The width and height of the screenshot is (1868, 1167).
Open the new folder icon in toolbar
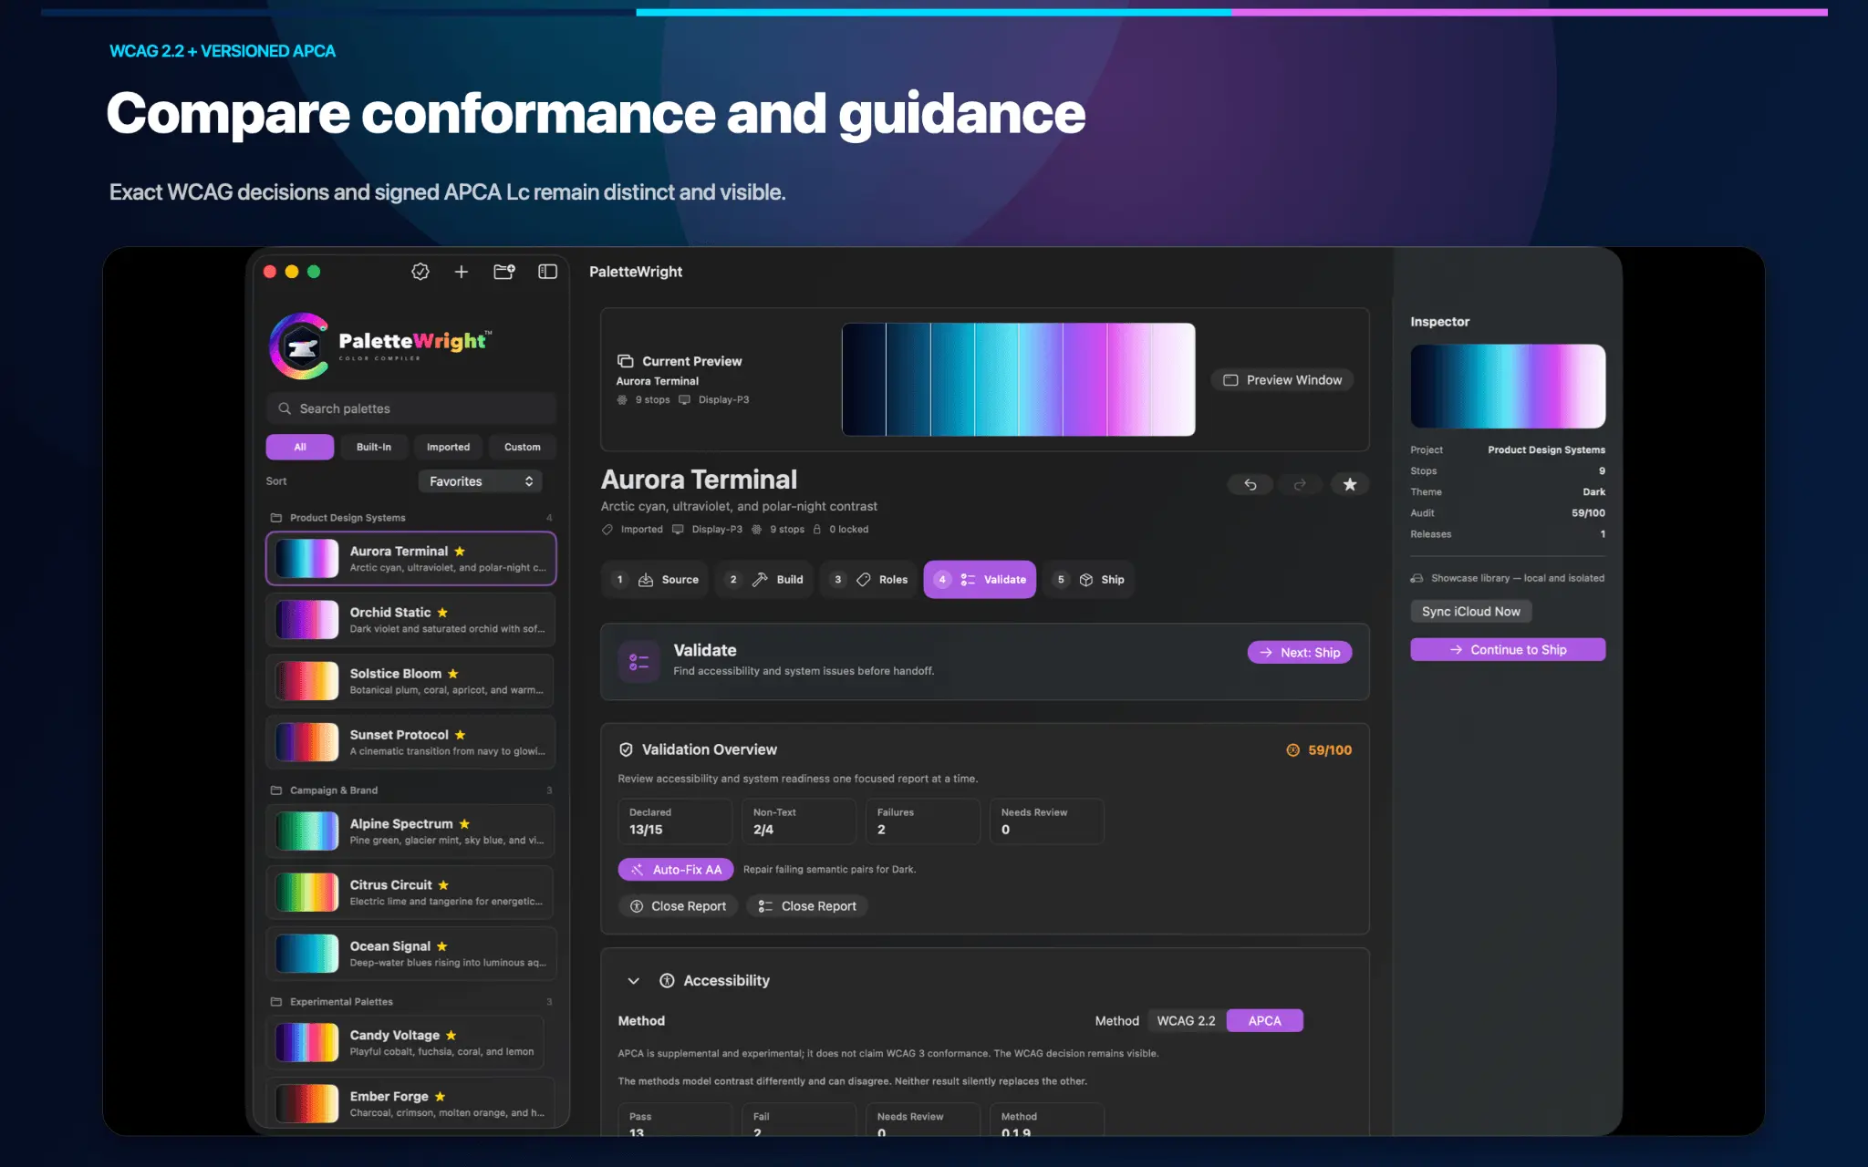pyautogui.click(x=504, y=272)
